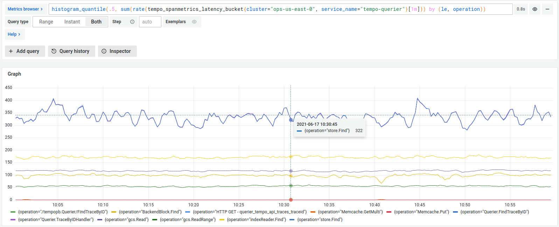Toggle the Exemplars eye icon
Screen dimensions: 559x227
click(x=194, y=22)
